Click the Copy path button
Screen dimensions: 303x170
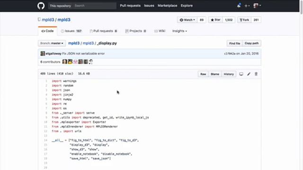coord(251,43)
